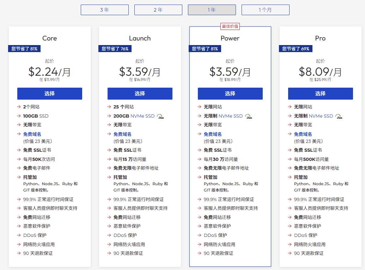Select the 2 年 billing option
The height and width of the screenshot is (270, 365).
[158, 10]
